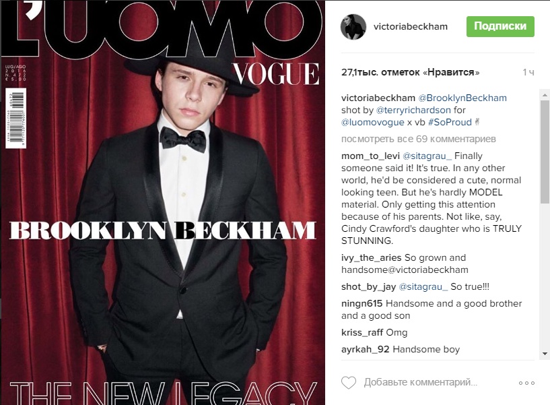Open the three-dots more options menu
The width and height of the screenshot is (550, 405).
(526, 383)
